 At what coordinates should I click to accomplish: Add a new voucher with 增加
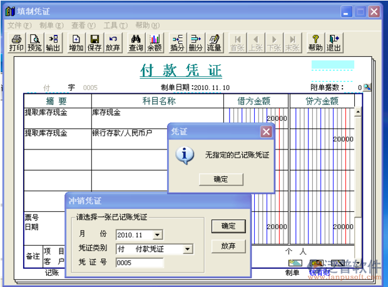(x=76, y=43)
